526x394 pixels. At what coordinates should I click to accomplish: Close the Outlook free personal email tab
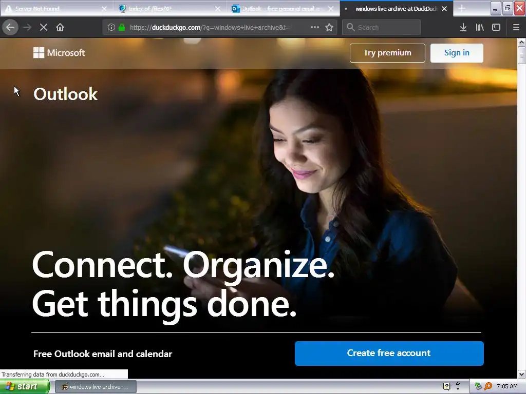331,9
